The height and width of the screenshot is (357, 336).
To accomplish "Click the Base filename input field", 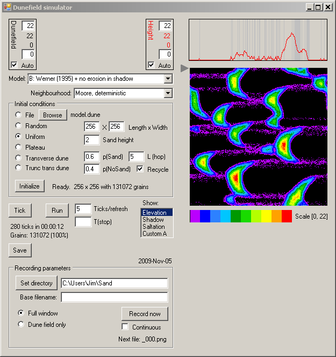I will coord(114,297).
